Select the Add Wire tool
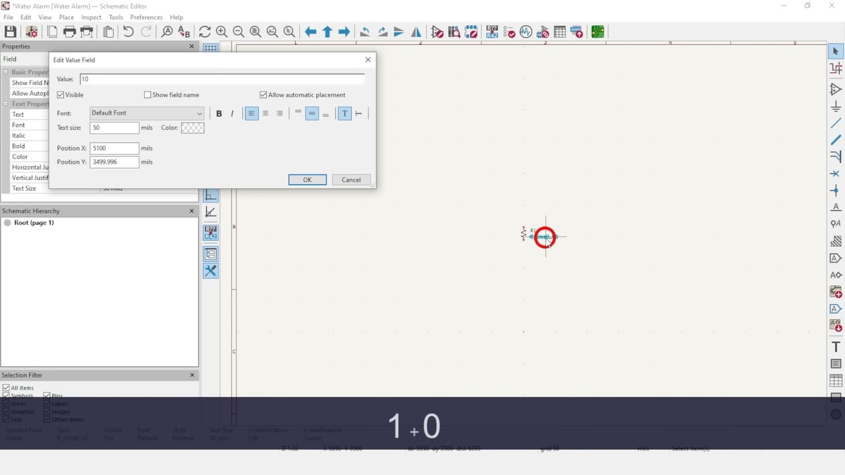Screen dimensions: 845x475 (836, 123)
